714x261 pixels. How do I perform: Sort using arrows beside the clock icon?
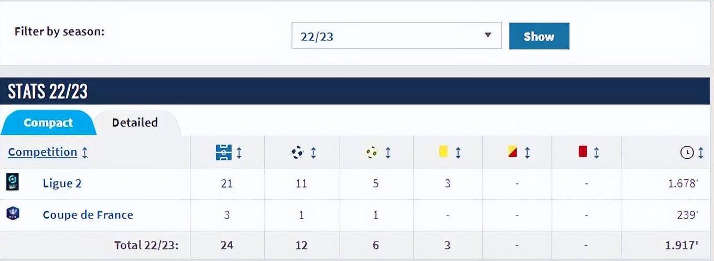pos(701,153)
